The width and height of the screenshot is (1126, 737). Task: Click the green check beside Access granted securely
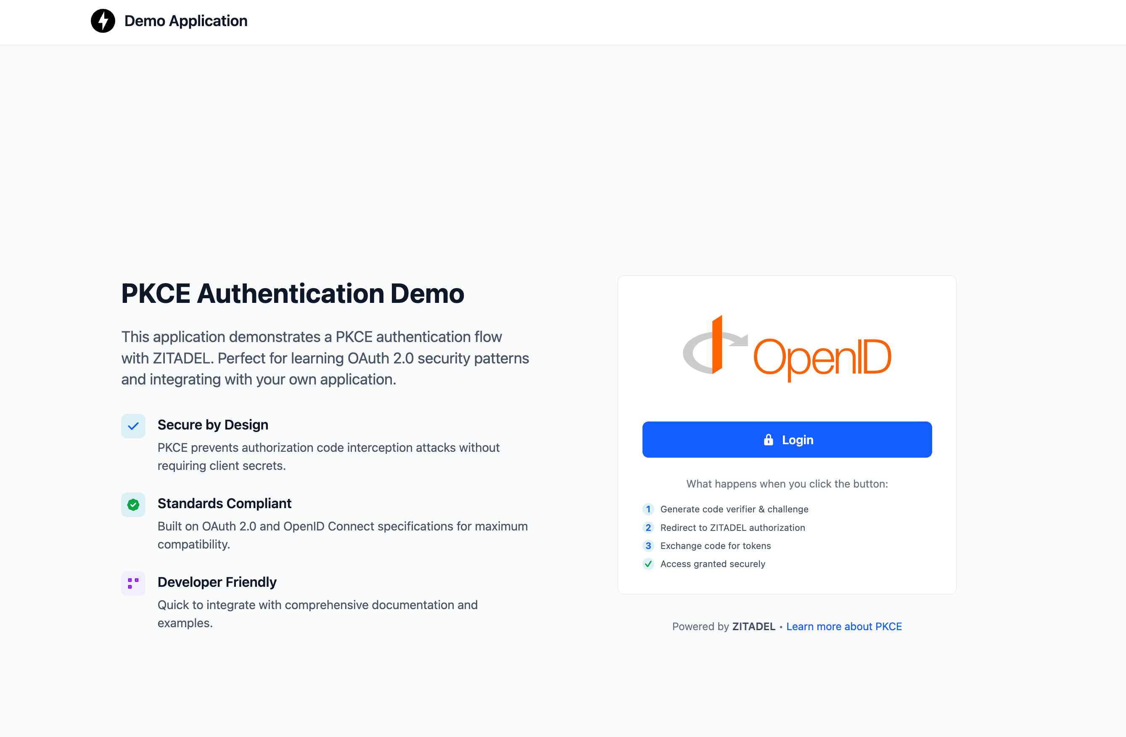648,564
